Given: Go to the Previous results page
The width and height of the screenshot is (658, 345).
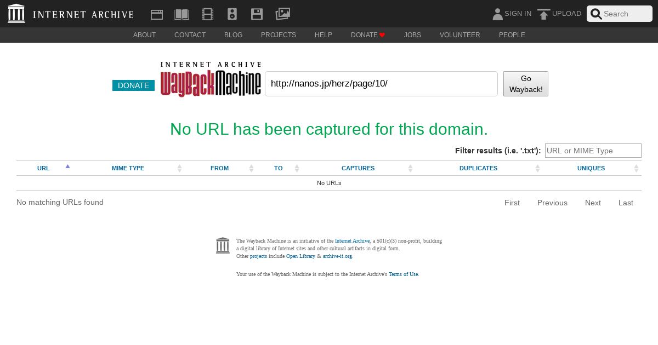Looking at the screenshot, I should [552, 203].
